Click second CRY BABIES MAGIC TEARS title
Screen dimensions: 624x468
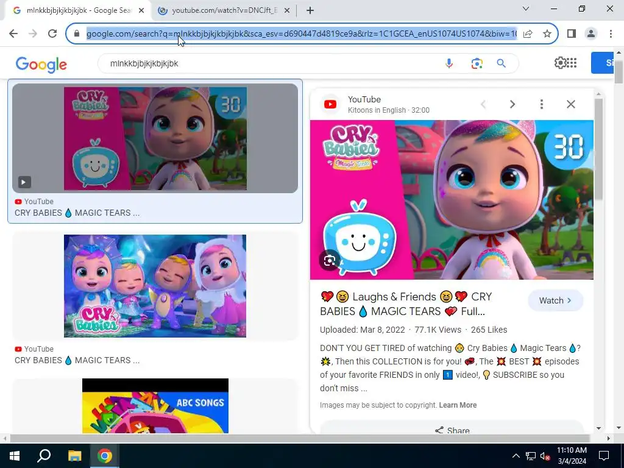pos(77,360)
